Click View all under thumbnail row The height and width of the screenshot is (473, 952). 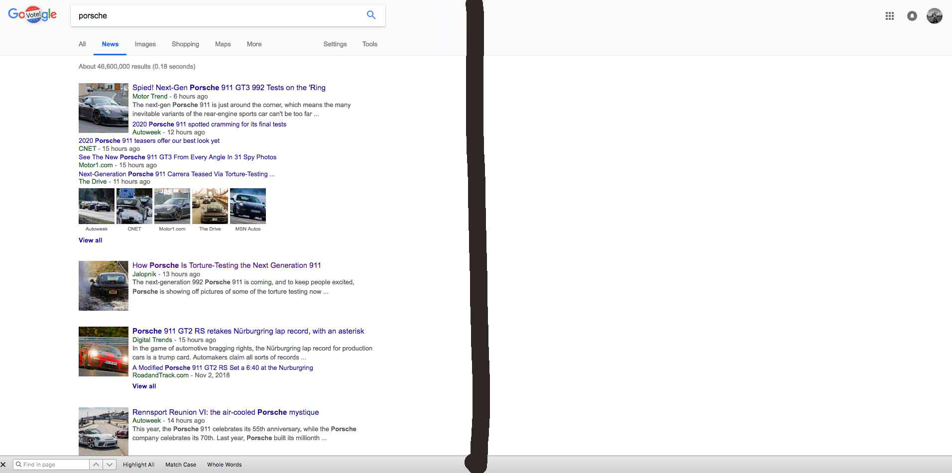(90, 240)
